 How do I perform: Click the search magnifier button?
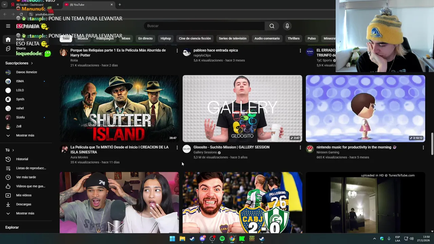coord(272,26)
